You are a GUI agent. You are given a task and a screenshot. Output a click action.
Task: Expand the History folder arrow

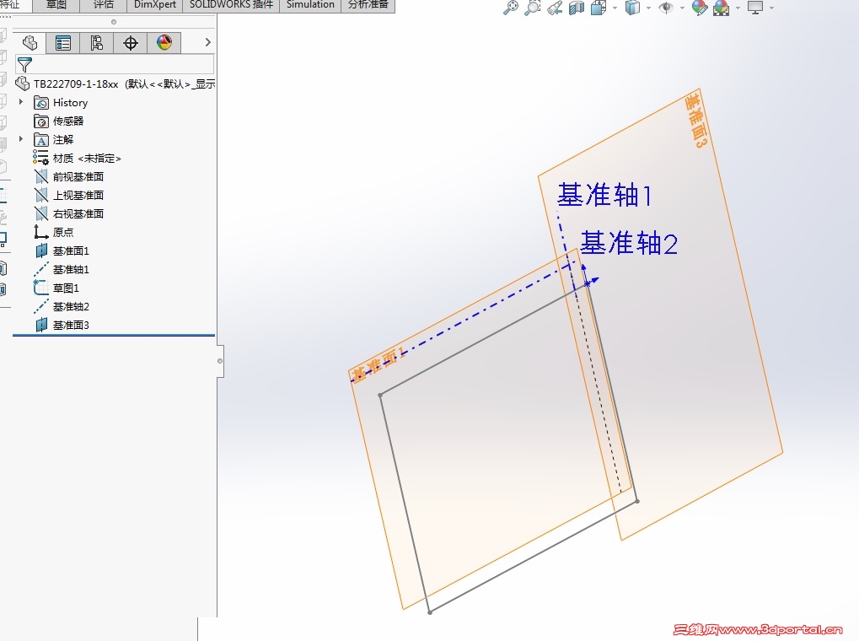[x=21, y=102]
